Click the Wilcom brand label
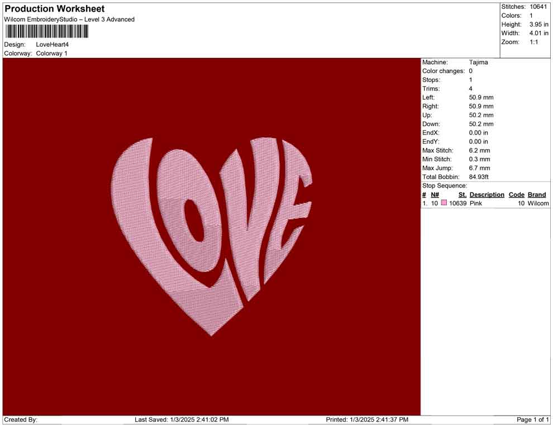This screenshot has height=425, width=553. click(x=537, y=204)
